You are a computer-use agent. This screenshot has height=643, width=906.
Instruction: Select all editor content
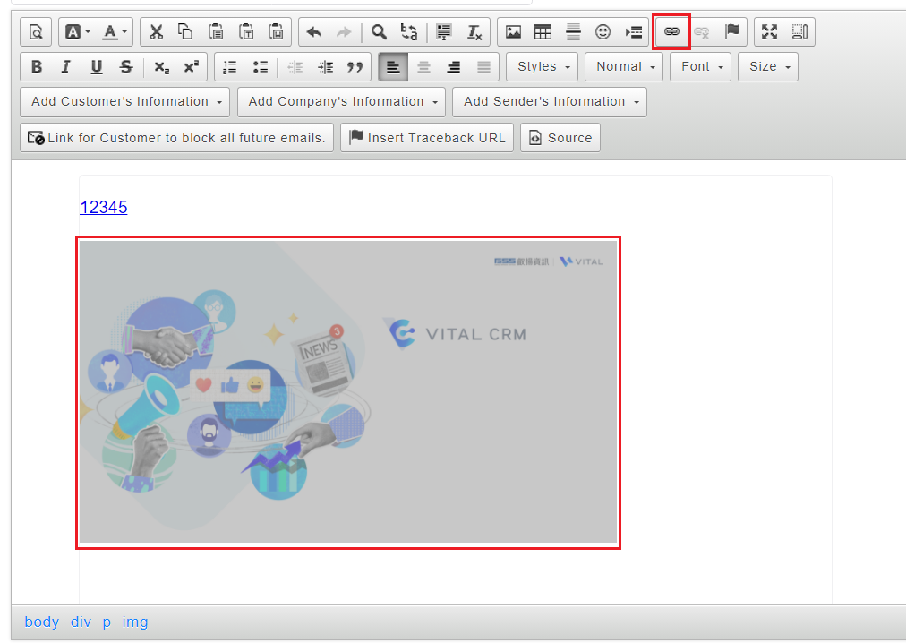coord(444,32)
